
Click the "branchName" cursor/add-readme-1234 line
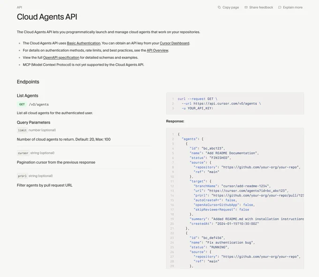[232, 186]
